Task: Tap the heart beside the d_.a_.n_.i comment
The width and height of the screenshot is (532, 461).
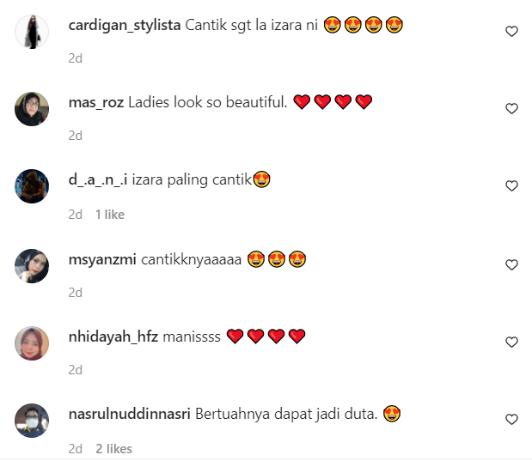Action: click(511, 186)
